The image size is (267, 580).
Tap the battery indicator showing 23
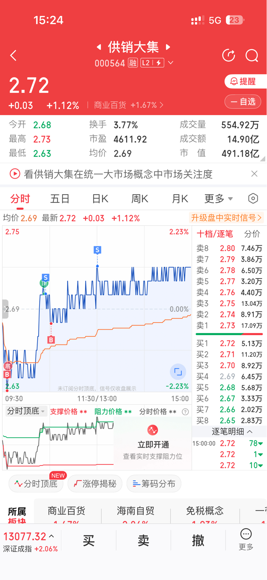pyautogui.click(x=235, y=20)
